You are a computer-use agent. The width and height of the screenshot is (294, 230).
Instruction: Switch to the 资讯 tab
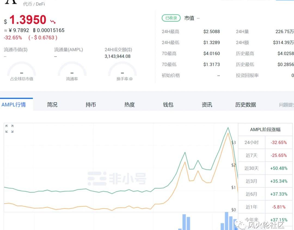point(207,105)
